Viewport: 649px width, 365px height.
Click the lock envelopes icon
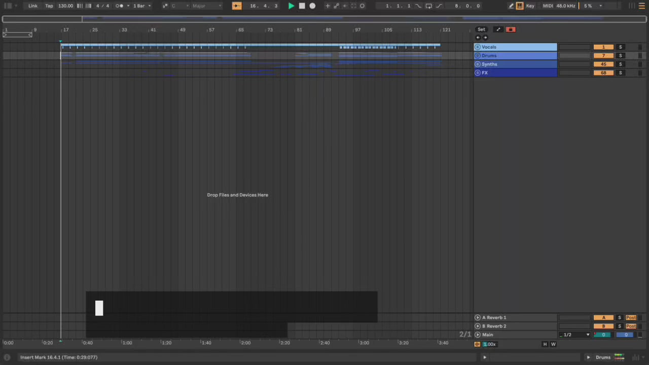[511, 29]
